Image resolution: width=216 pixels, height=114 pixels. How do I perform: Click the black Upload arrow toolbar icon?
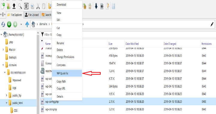[x=14, y=6]
